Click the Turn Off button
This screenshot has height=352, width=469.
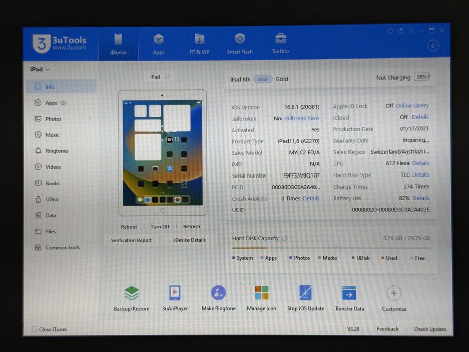[160, 227]
